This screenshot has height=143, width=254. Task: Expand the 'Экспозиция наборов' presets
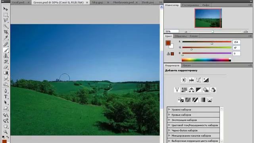pos(169,120)
